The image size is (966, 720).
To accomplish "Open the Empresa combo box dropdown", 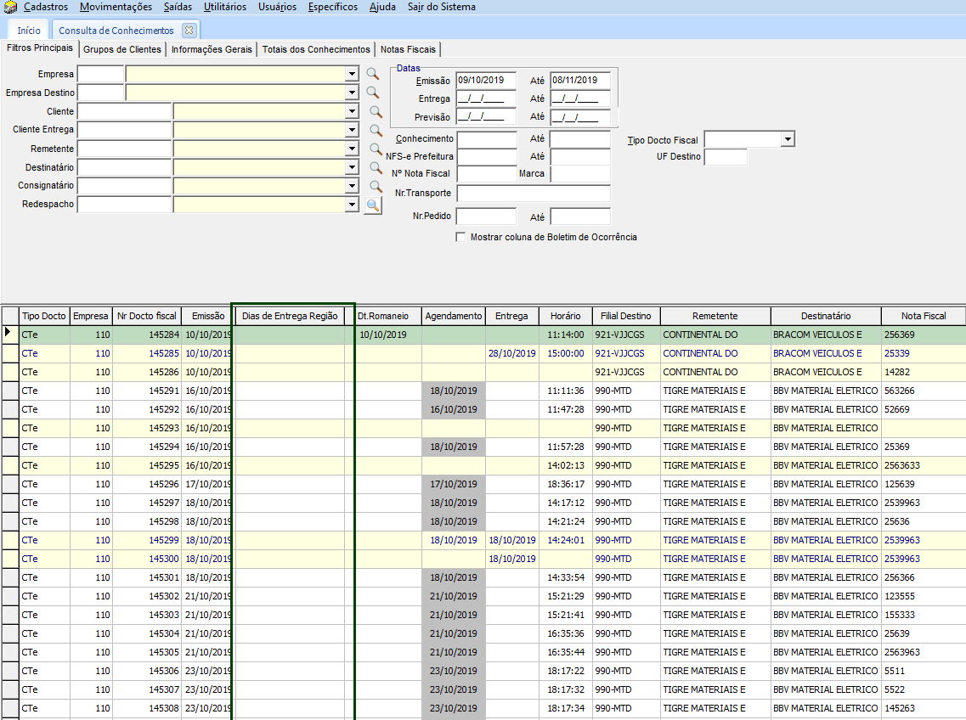I will 352,74.
